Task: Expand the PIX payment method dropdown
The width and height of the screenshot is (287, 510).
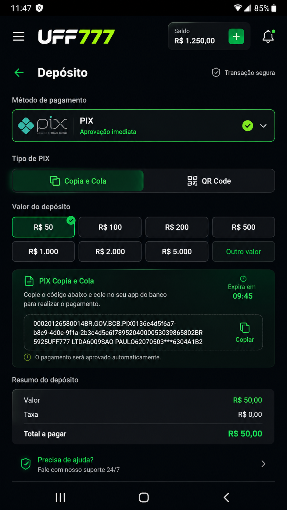Action: [263, 126]
